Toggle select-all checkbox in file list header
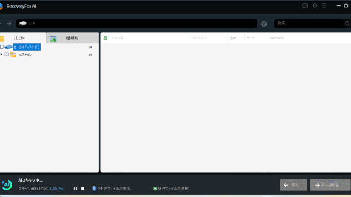Screen dimensions: 351x197 (105, 38)
